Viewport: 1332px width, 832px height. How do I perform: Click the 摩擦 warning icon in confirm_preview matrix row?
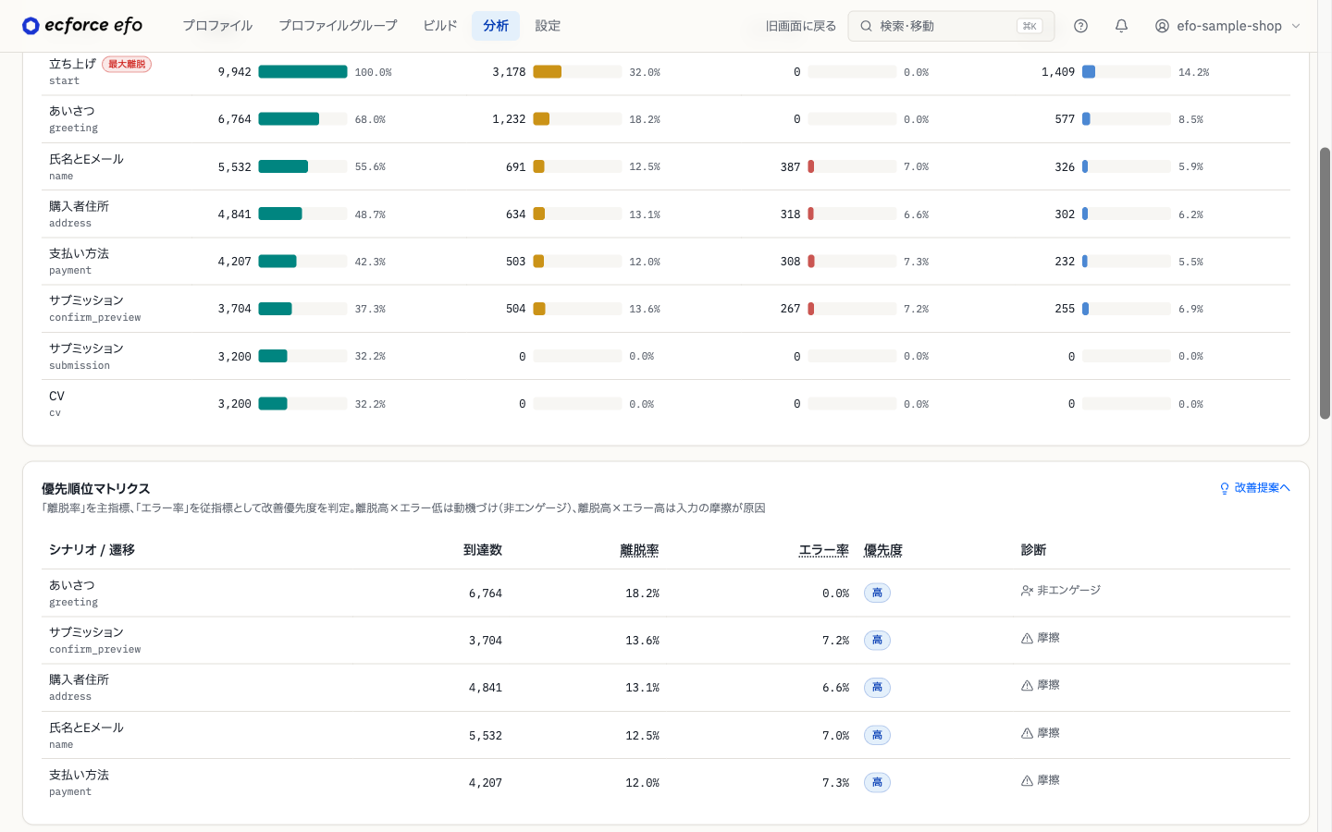tap(1027, 638)
